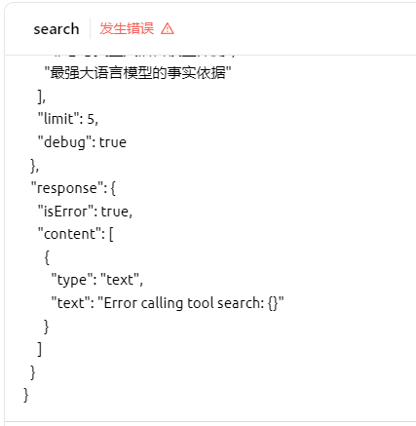Click the closing bracket "]," above limit
This screenshot has height=426, width=416.
pos(42,97)
